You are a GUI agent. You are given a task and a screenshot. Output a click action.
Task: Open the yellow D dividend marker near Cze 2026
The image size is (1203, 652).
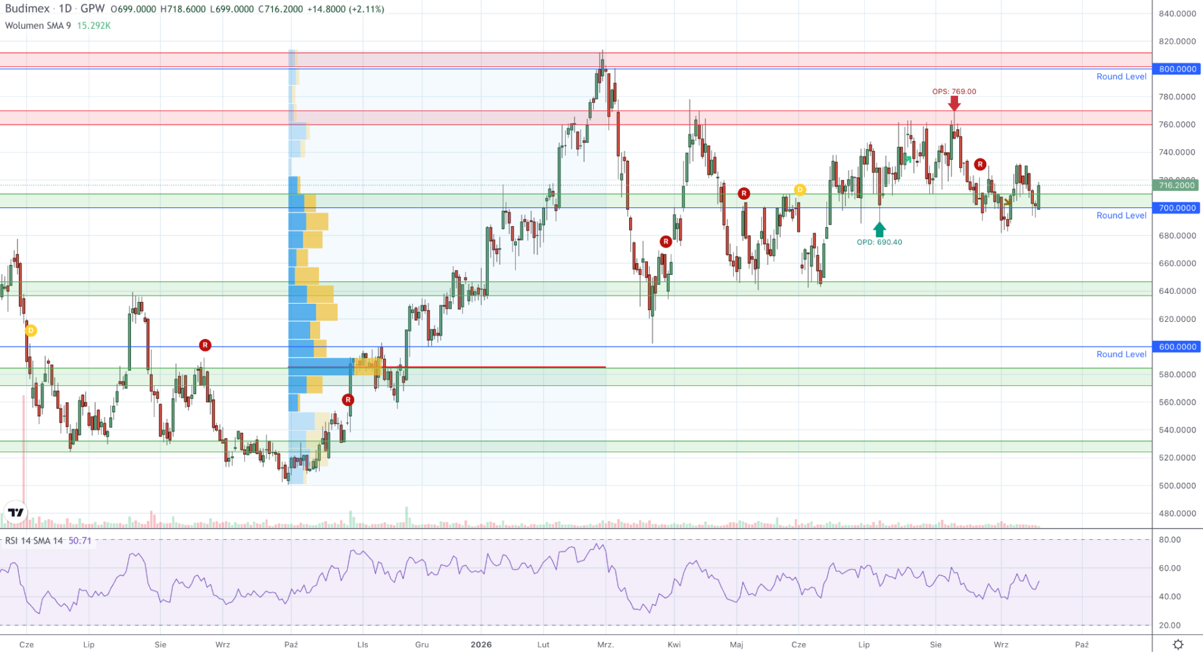799,190
